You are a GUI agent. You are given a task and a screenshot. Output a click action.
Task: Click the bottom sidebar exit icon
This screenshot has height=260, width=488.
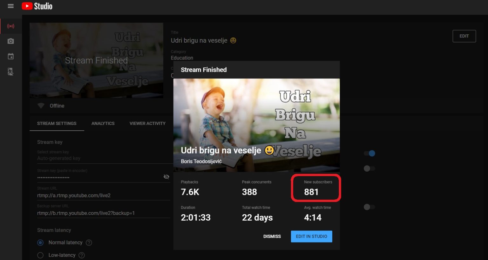(10, 72)
